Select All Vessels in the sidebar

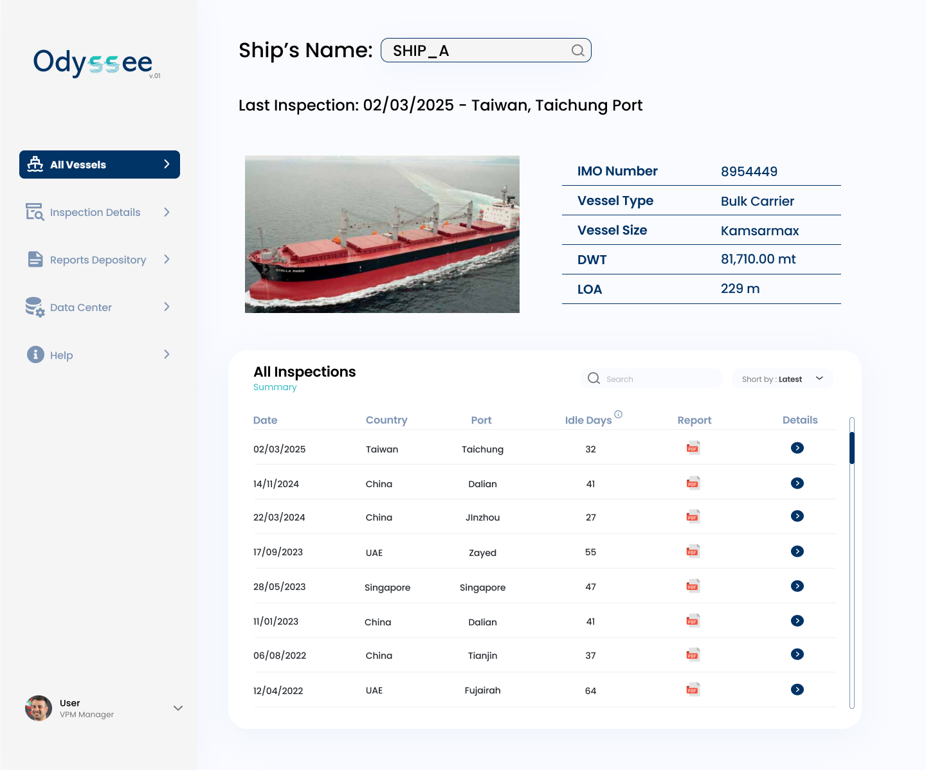coord(100,165)
